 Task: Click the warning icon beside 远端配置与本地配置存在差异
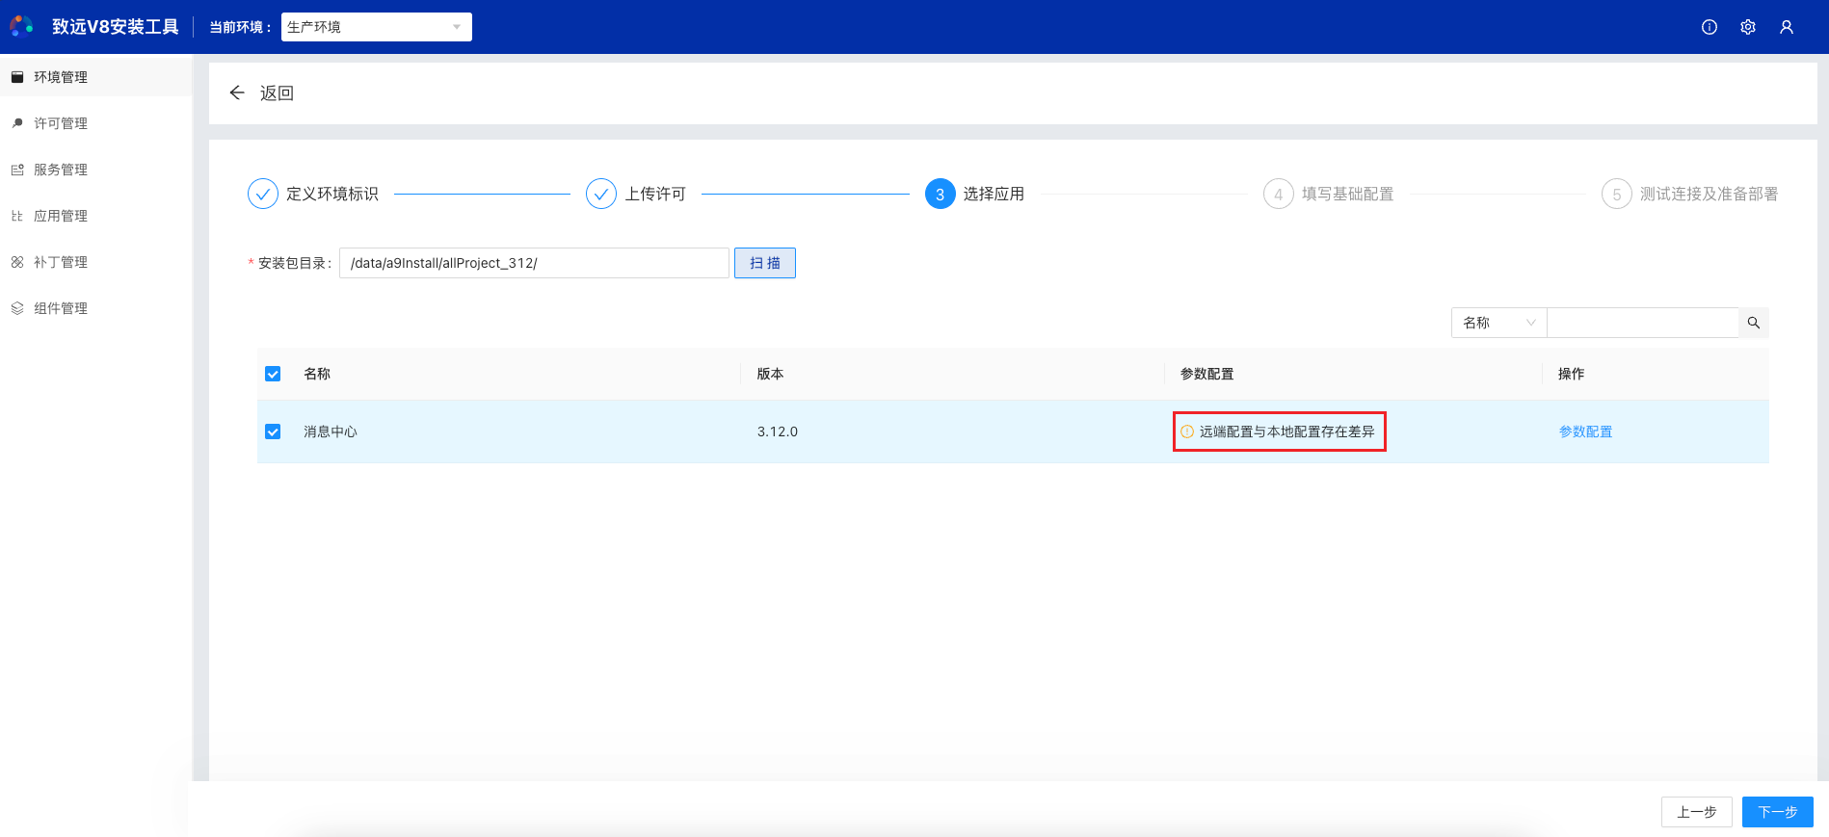click(x=1187, y=432)
